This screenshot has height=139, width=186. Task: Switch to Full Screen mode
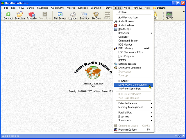(x=60, y=15)
